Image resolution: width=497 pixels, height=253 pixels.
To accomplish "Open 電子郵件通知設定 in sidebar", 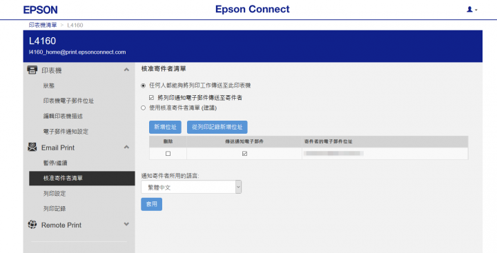I will coord(66,132).
